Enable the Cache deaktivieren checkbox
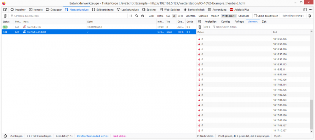The height and width of the screenshot is (140, 315). coord(255,16)
